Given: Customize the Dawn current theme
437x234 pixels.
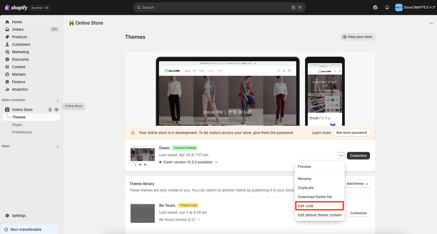Looking at the screenshot, I should click(x=358, y=156).
